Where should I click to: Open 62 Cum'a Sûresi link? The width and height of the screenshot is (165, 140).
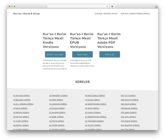coord(93,113)
